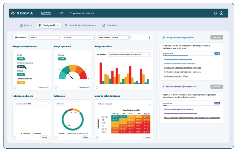Click the Consultas document icon
This screenshot has height=151, width=237.
(x=103, y=25)
